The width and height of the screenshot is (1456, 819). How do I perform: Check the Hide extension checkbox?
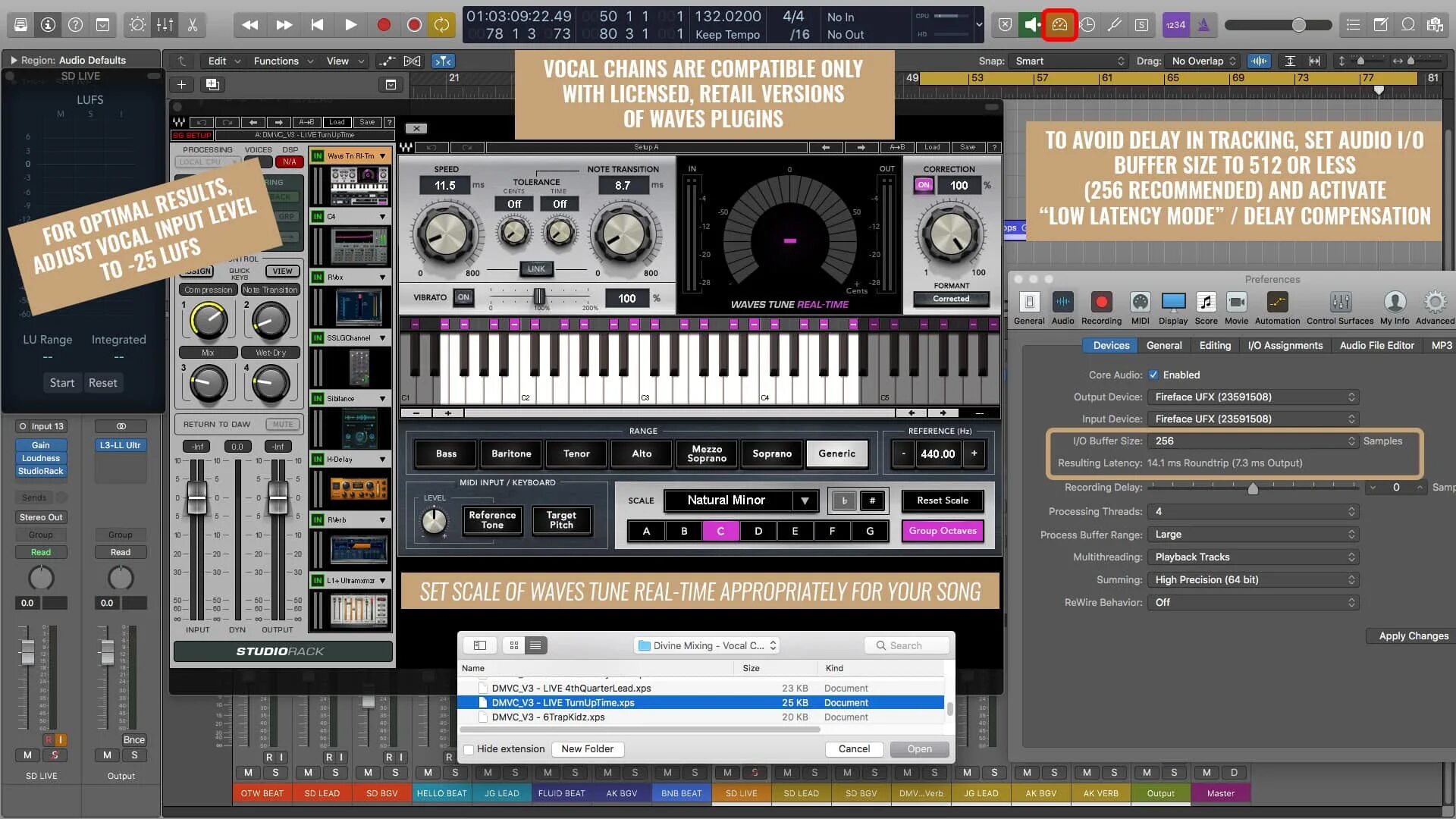coord(469,749)
